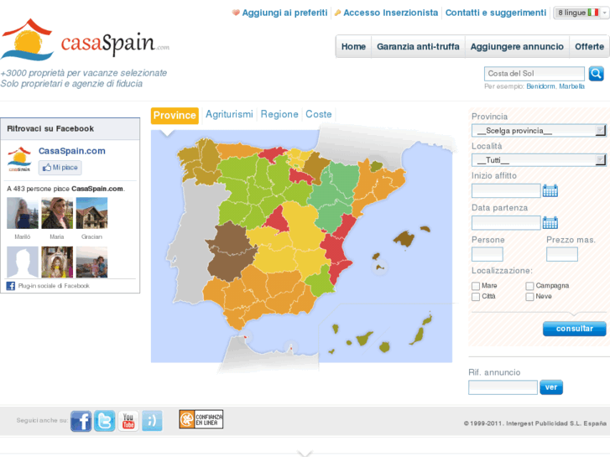This screenshot has height=457, width=610.
Task: Click the Inizio affitto date field
Action: 506,190
